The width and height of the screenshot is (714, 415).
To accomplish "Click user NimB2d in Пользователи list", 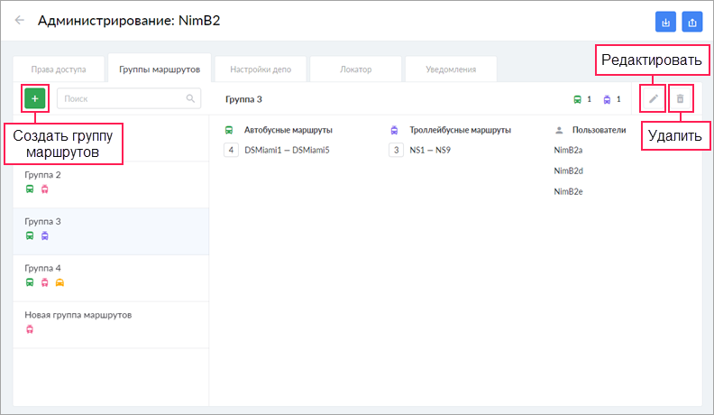I will pos(568,171).
